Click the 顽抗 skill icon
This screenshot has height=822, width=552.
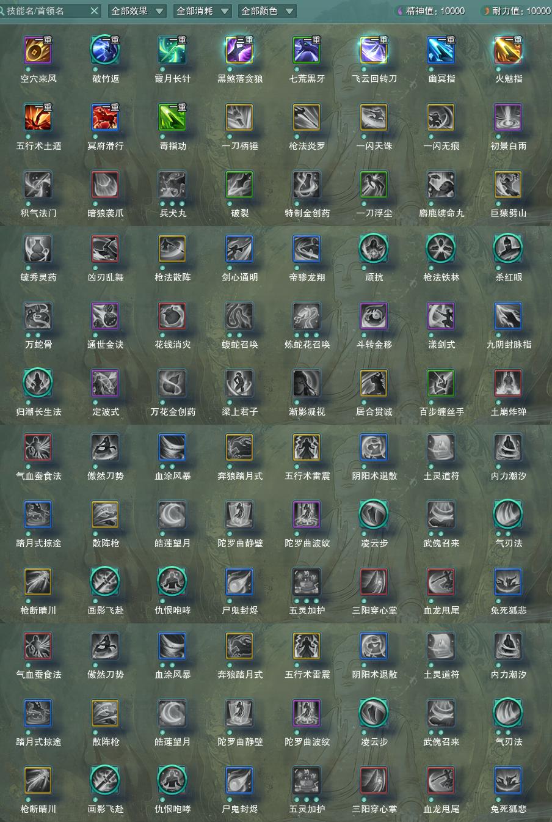click(374, 249)
